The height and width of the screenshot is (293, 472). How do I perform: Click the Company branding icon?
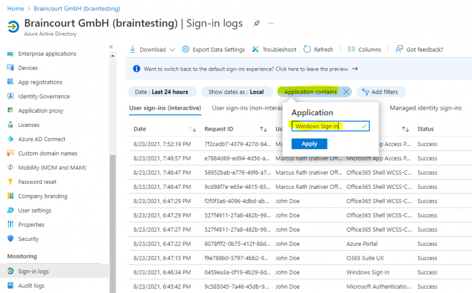(x=10, y=196)
